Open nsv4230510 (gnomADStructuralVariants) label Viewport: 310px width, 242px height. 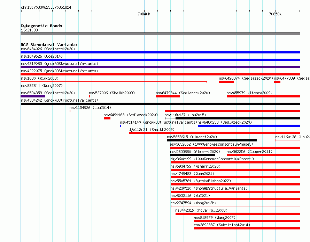pos(209,188)
